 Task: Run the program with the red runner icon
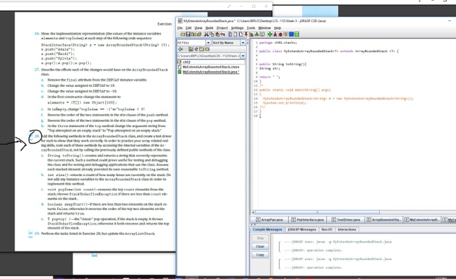275,35
